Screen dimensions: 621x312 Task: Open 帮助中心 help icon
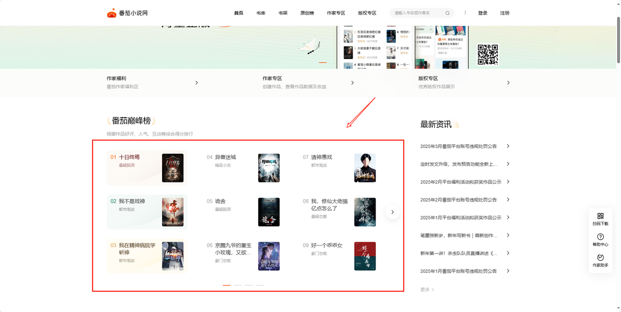(600, 237)
